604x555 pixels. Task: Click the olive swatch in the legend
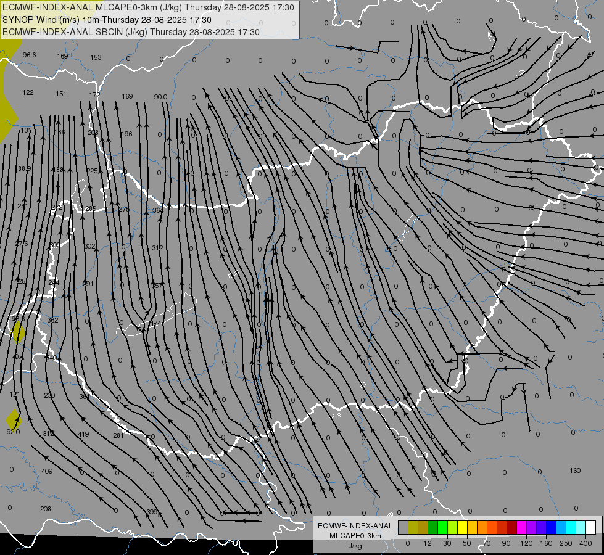coord(413,528)
